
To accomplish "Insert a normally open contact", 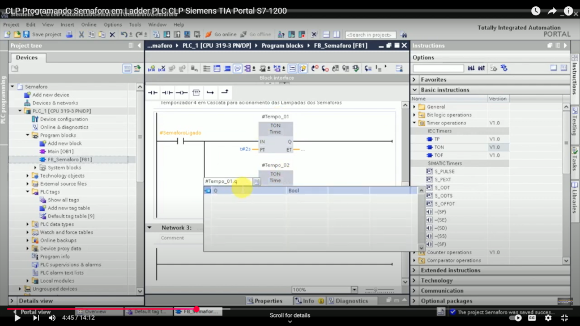I will [x=153, y=93].
